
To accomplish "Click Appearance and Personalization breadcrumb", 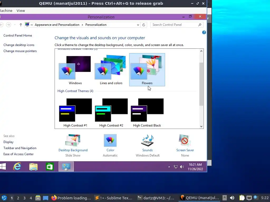I will pyautogui.click(x=57, y=25).
